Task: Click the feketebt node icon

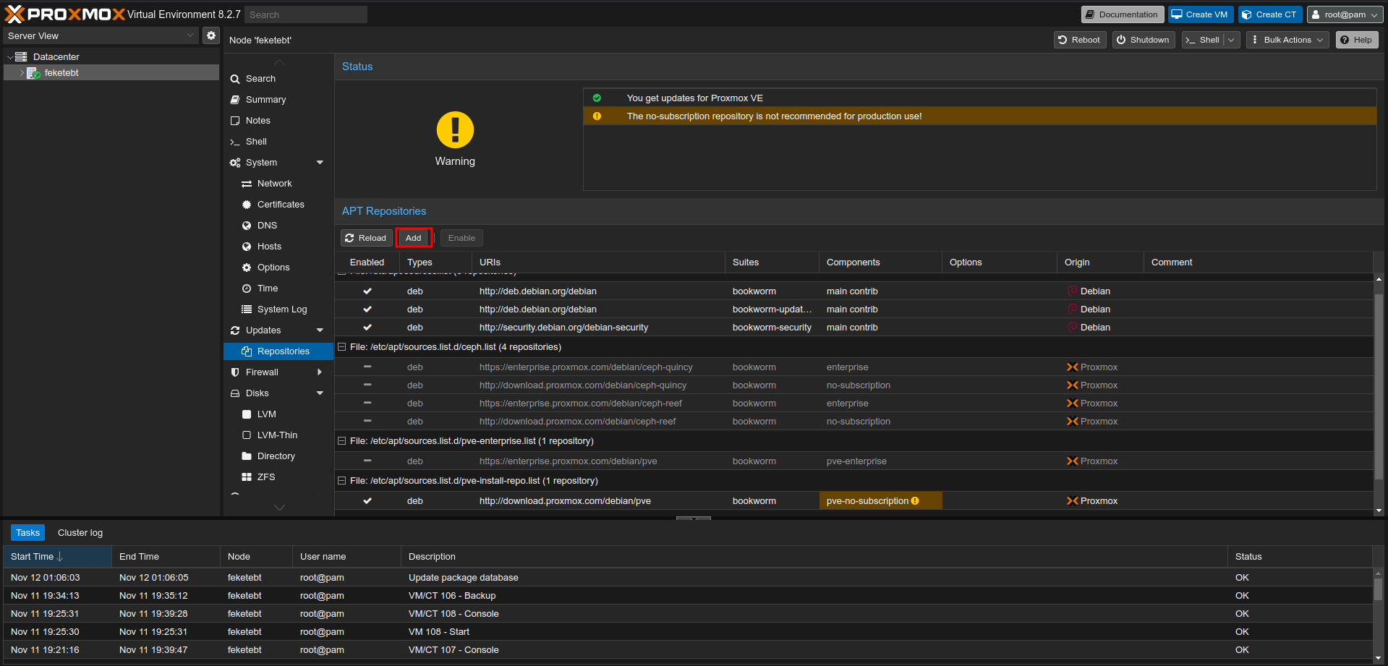Action: click(x=33, y=73)
